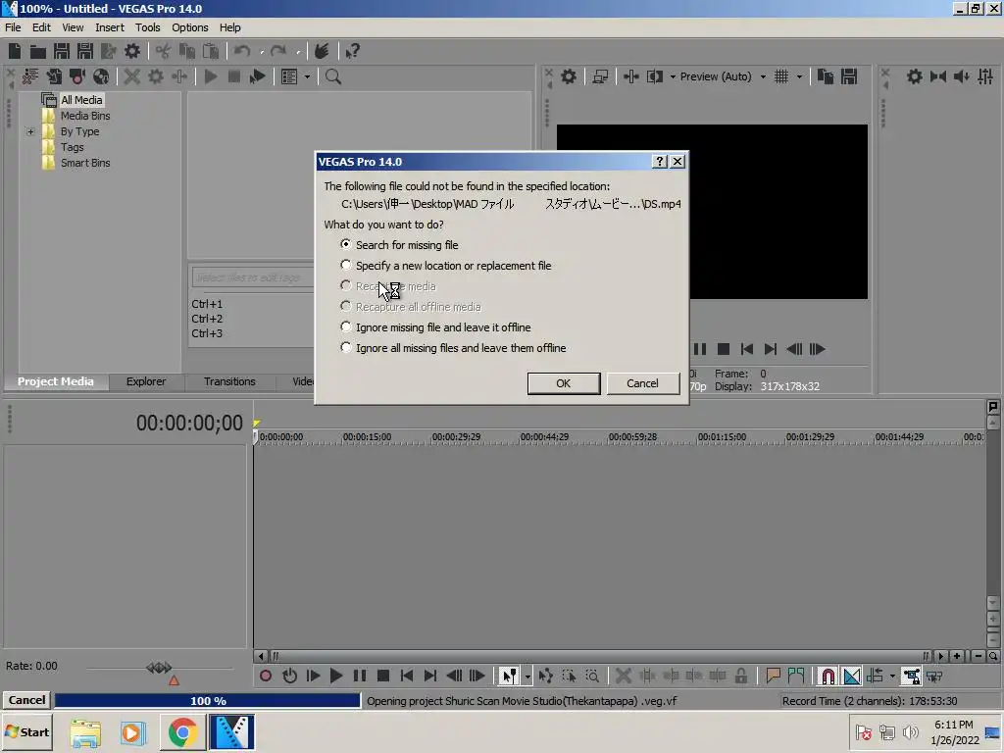Select 'Search for missing file' option
1004x753 pixels.
(x=400, y=244)
